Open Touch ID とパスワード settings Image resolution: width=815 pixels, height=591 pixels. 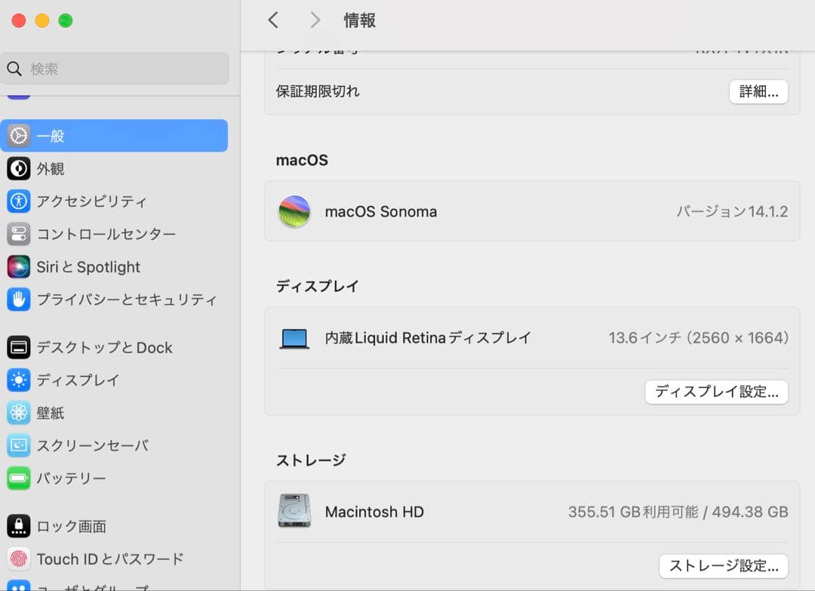pos(18,559)
